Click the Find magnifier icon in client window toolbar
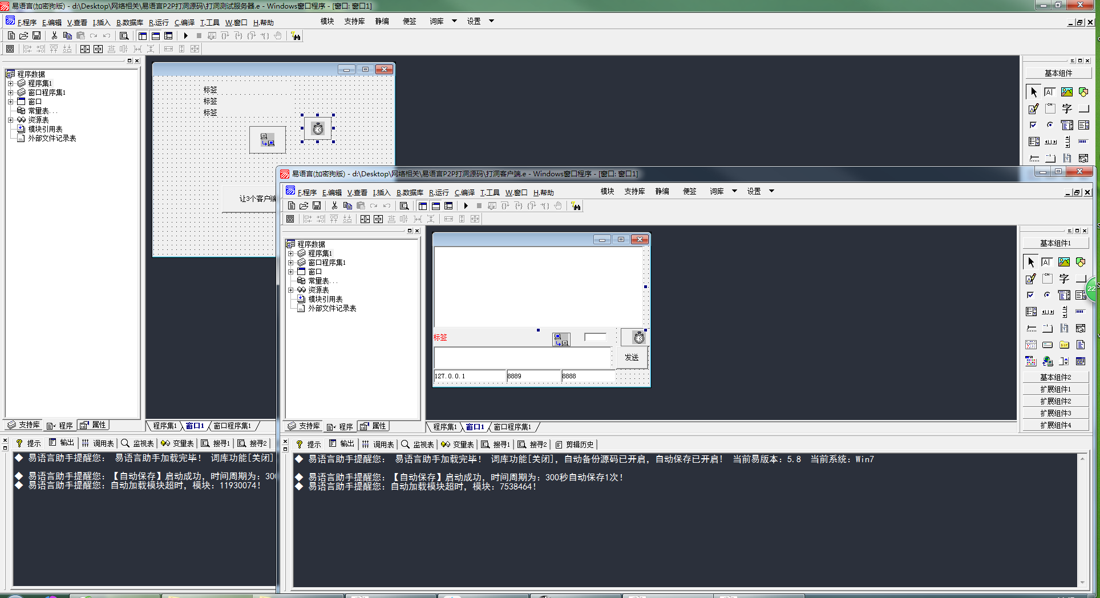This screenshot has width=1100, height=598. [404, 206]
